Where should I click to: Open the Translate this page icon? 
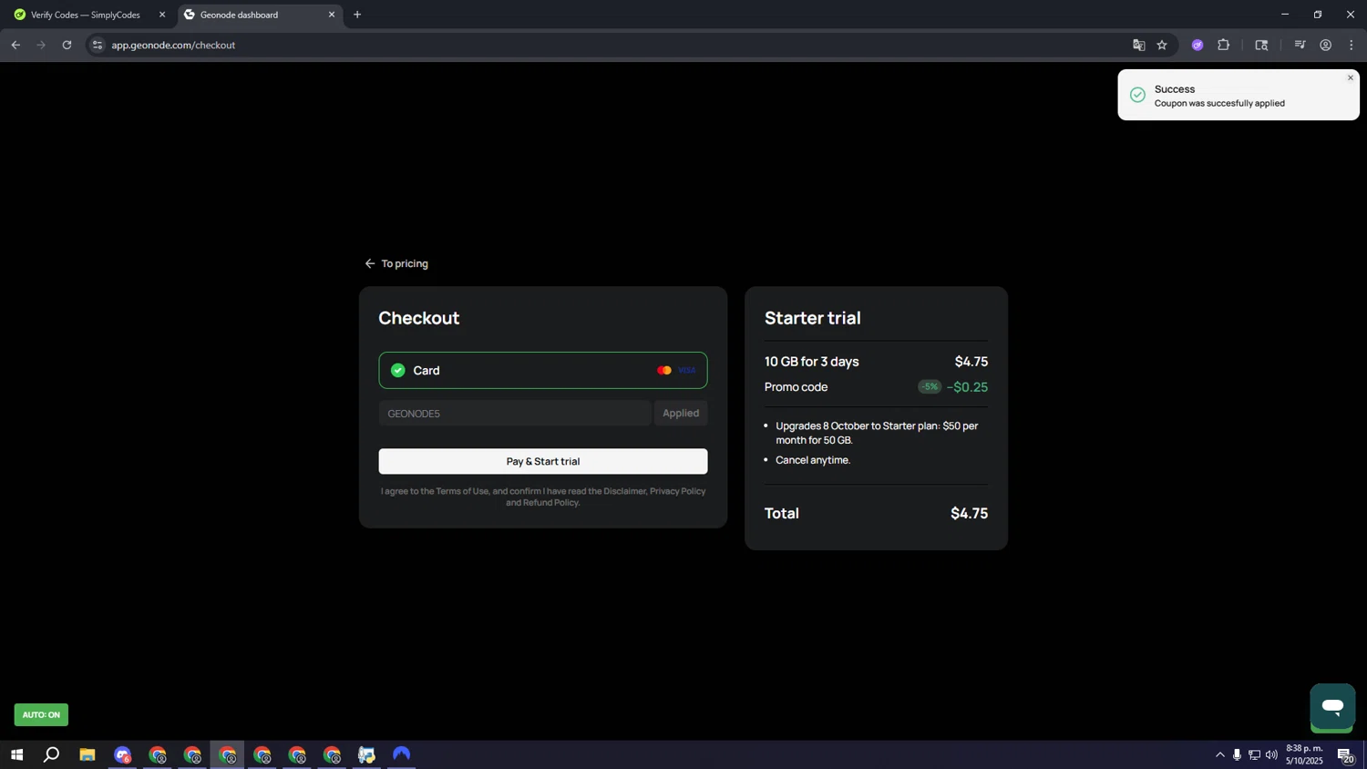coord(1138,45)
